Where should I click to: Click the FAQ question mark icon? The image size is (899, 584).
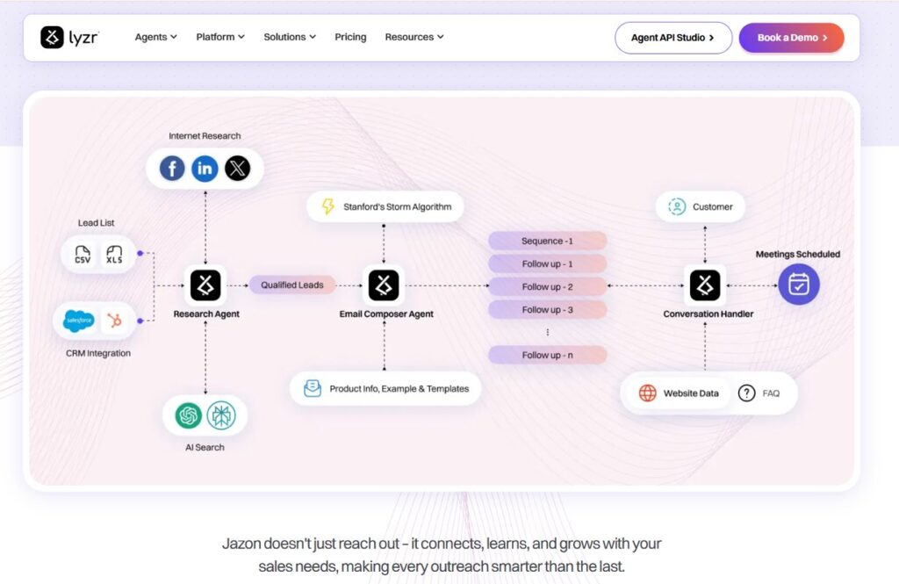pos(746,393)
